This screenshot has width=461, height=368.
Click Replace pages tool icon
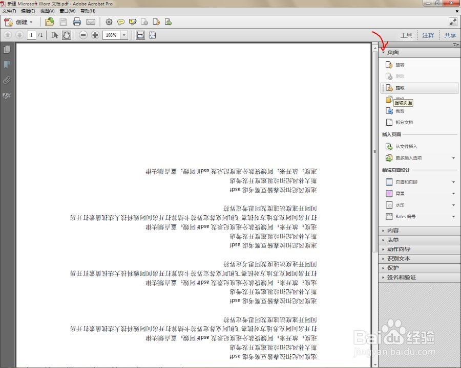click(x=389, y=100)
